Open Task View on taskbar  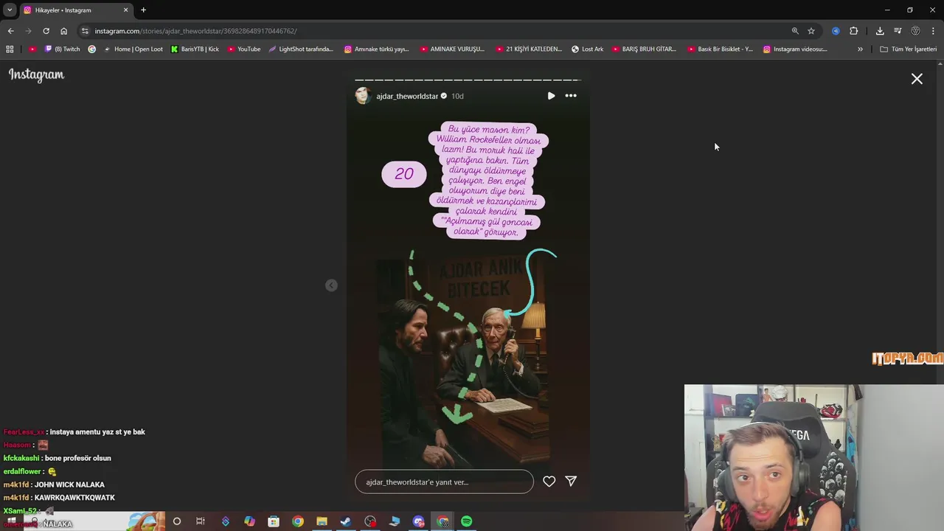point(201,521)
